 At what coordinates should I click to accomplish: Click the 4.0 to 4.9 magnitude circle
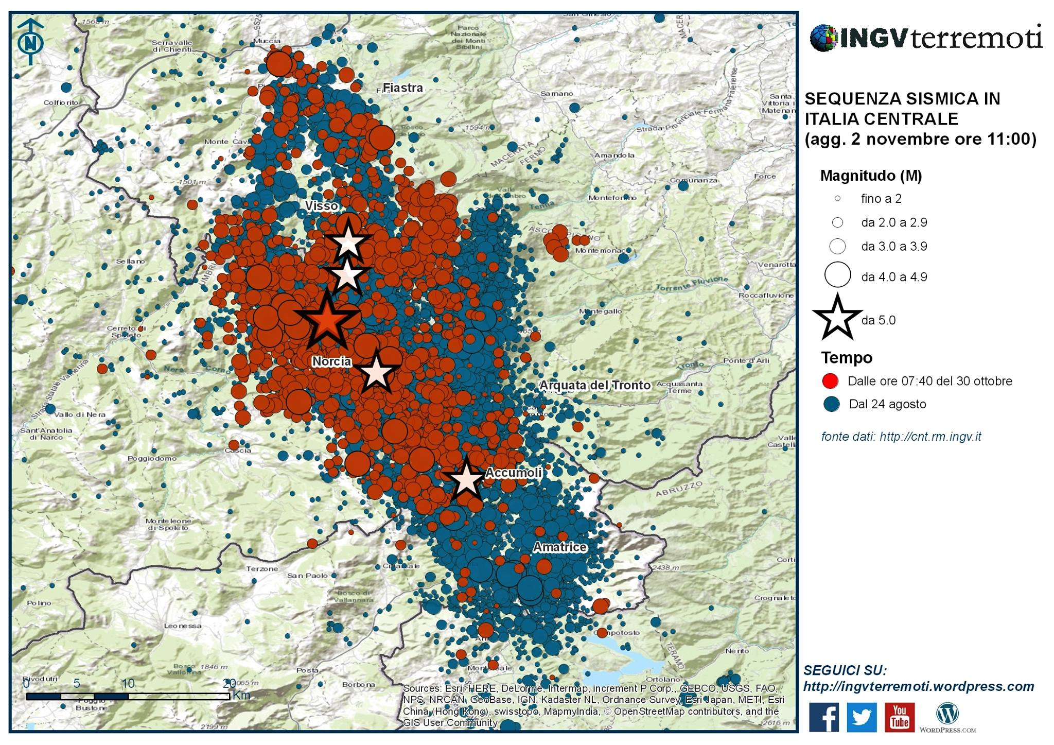[x=837, y=274]
